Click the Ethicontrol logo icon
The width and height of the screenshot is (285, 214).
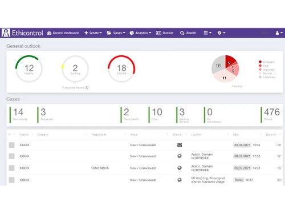point(6,33)
